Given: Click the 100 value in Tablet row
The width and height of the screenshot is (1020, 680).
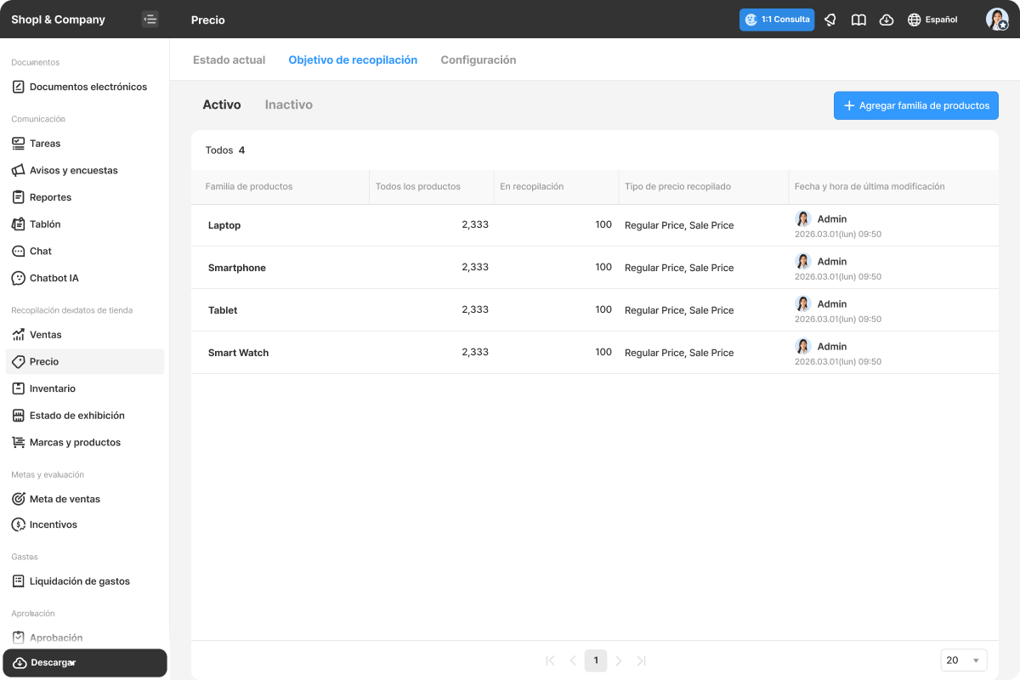Looking at the screenshot, I should tap(603, 309).
